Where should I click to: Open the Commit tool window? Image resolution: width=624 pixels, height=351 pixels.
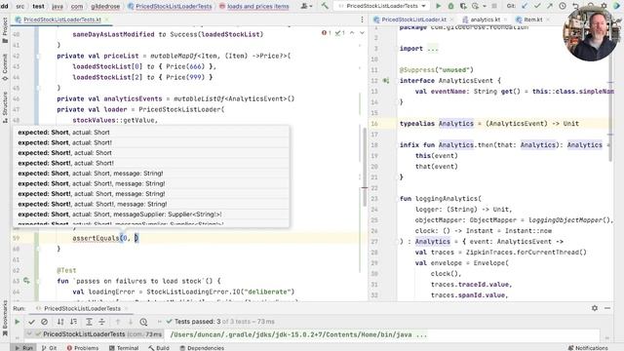click(x=5, y=67)
